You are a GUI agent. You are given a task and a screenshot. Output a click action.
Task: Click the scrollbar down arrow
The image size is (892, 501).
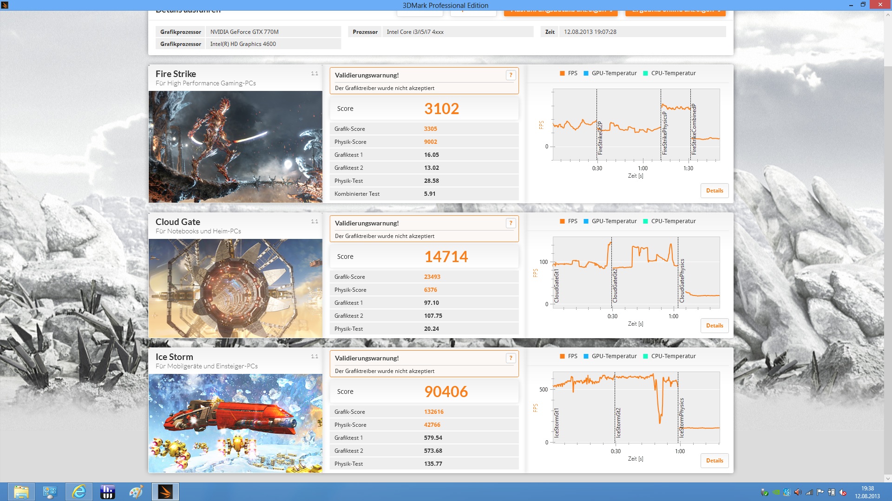[x=888, y=478]
